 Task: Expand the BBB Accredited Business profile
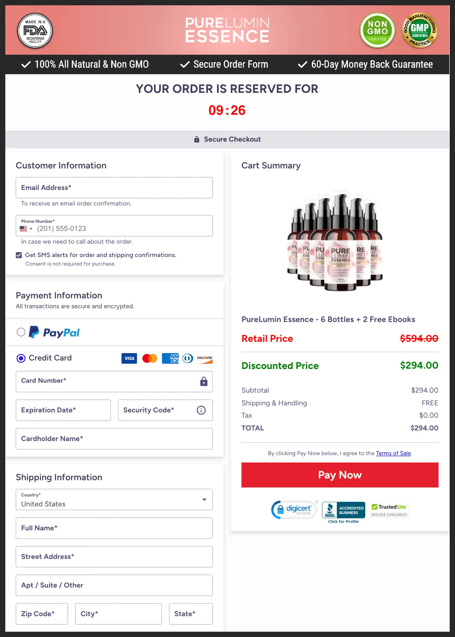point(343,510)
